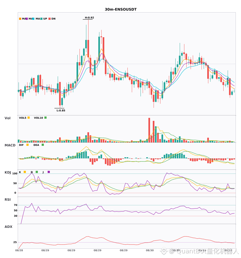Click the ADX panel heading

click(x=8, y=227)
